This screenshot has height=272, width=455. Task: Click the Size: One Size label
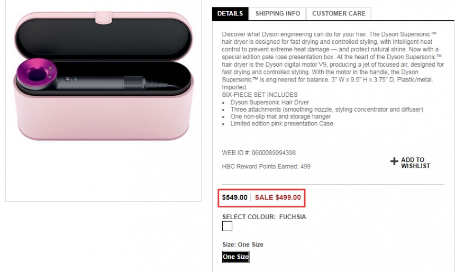point(243,244)
